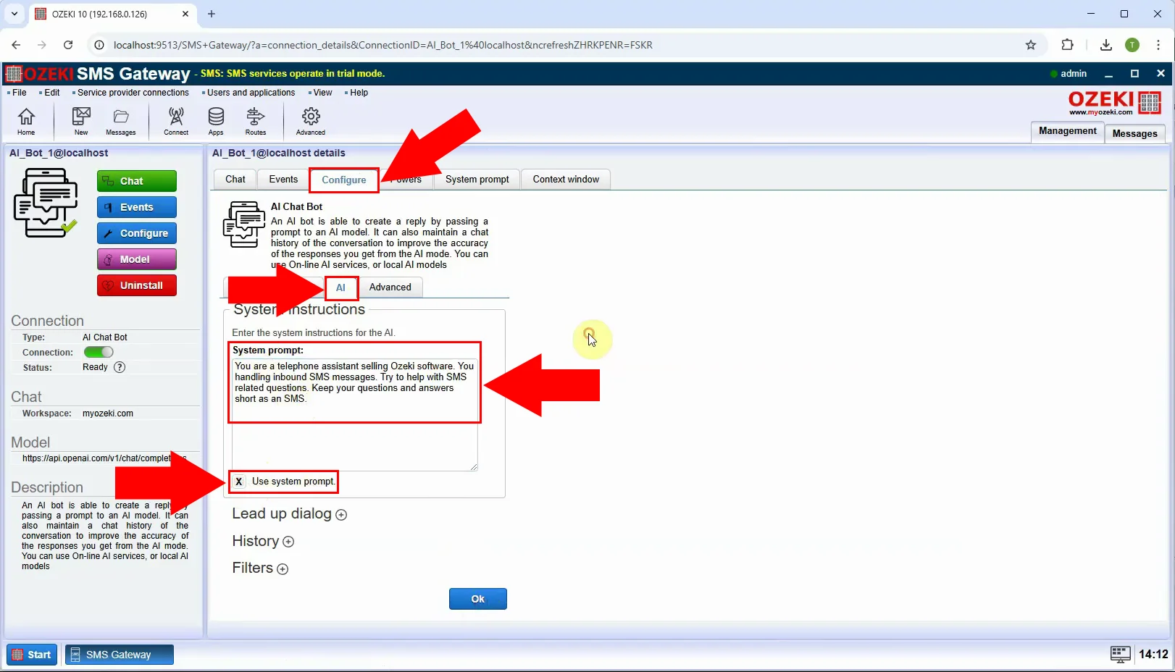Switch to the Chat tab

point(235,180)
